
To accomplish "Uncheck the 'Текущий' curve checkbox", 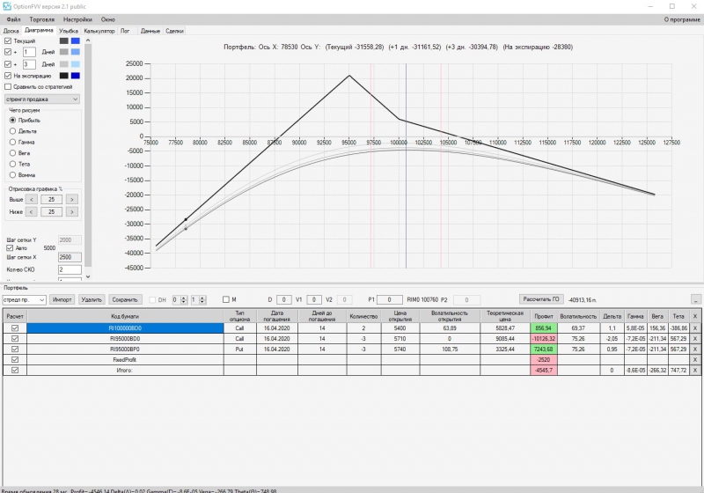I will (8, 40).
